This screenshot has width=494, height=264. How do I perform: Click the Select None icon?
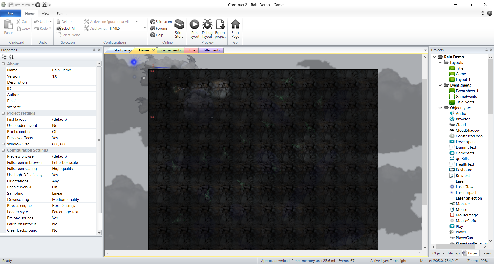tap(58, 35)
